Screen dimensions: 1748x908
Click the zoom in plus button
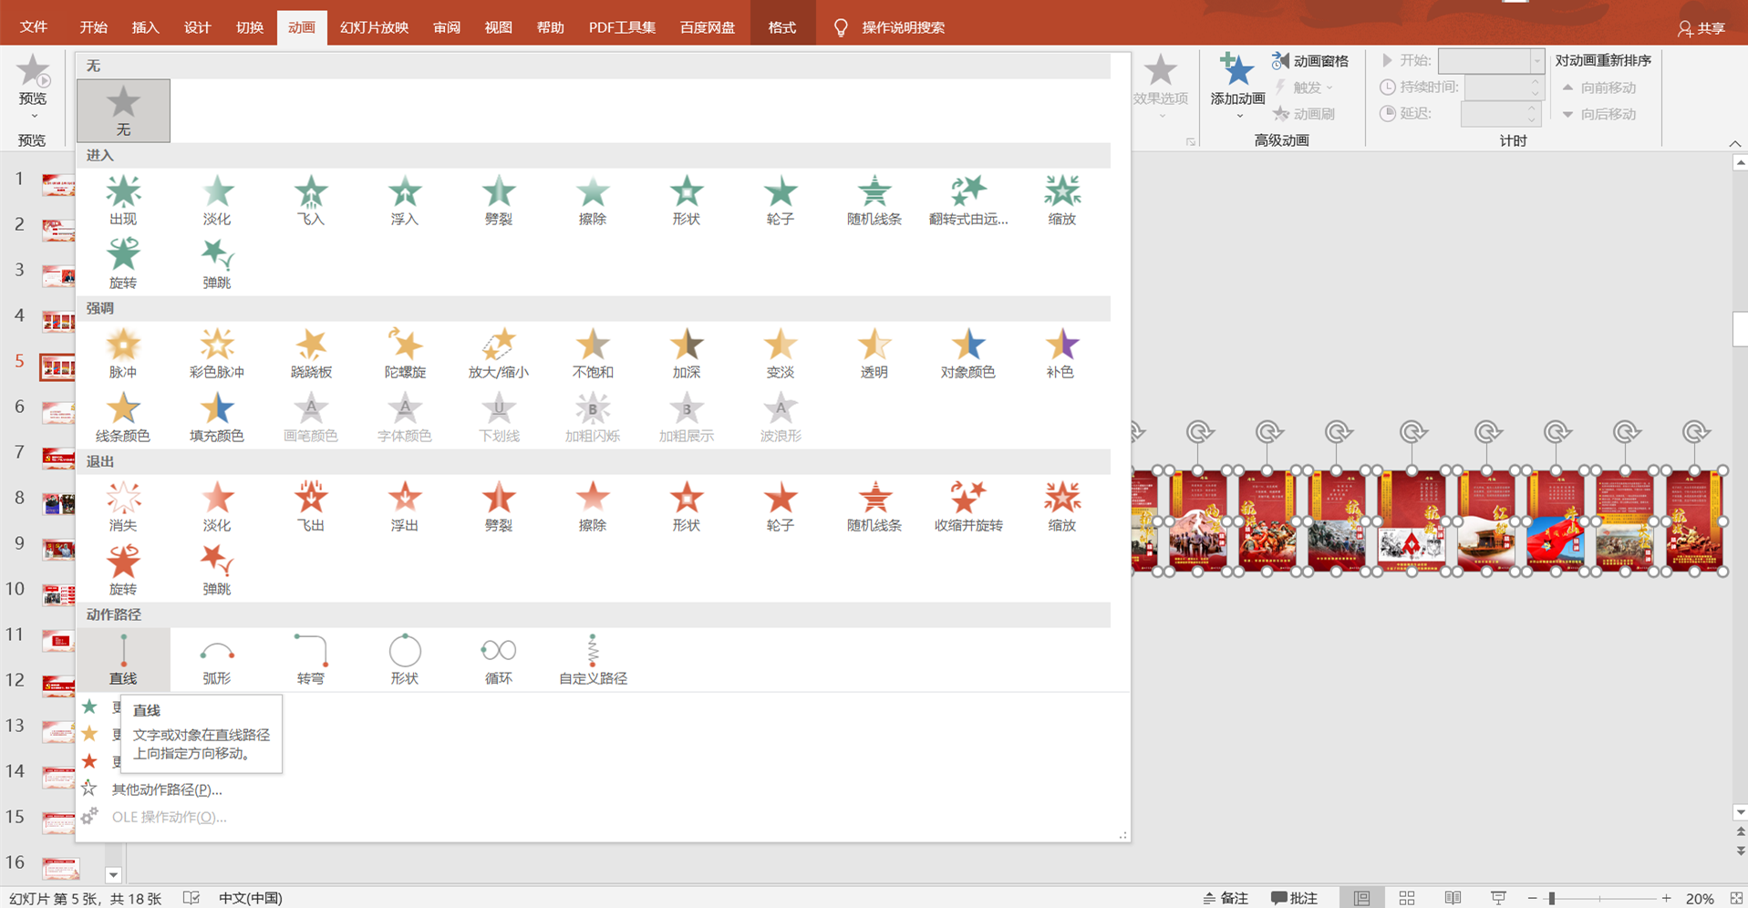click(1666, 898)
